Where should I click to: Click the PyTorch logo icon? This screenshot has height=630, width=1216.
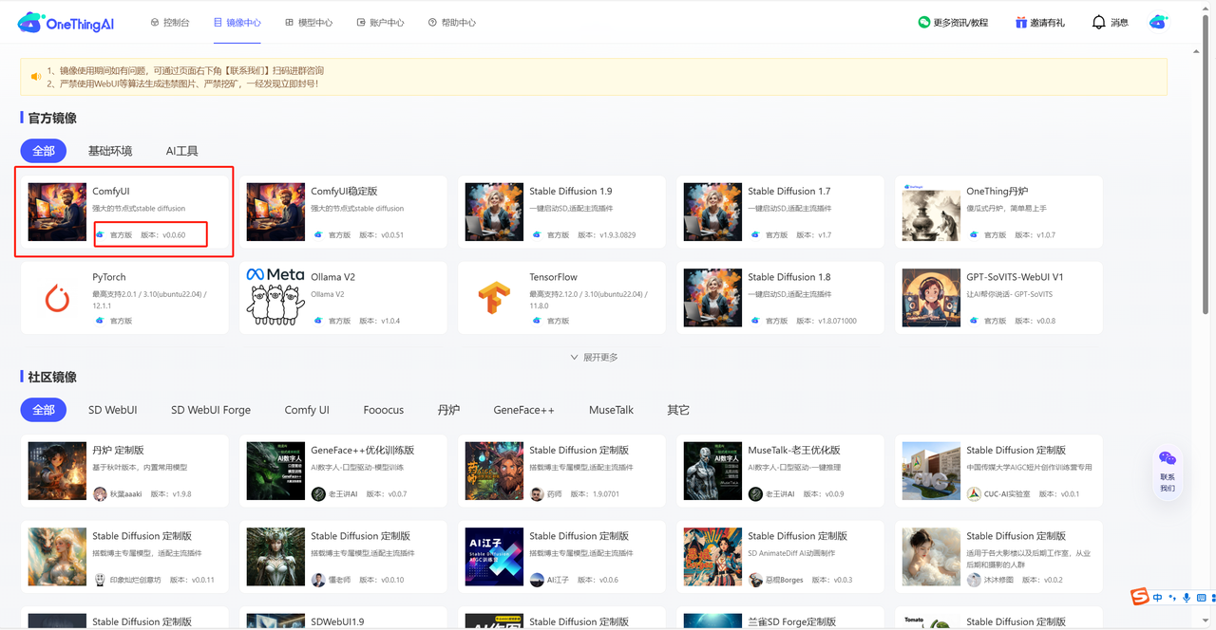pos(57,298)
